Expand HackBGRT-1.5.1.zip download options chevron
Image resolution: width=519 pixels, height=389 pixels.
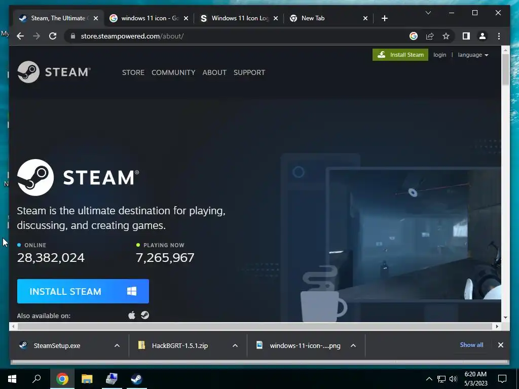(235, 345)
